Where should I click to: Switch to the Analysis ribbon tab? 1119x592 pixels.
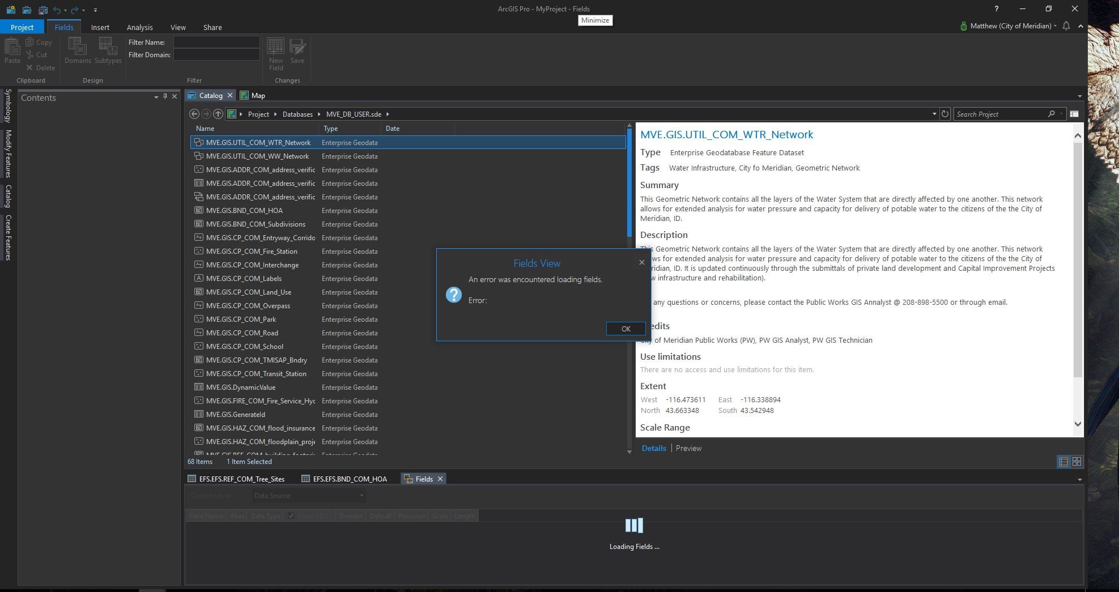coord(139,27)
